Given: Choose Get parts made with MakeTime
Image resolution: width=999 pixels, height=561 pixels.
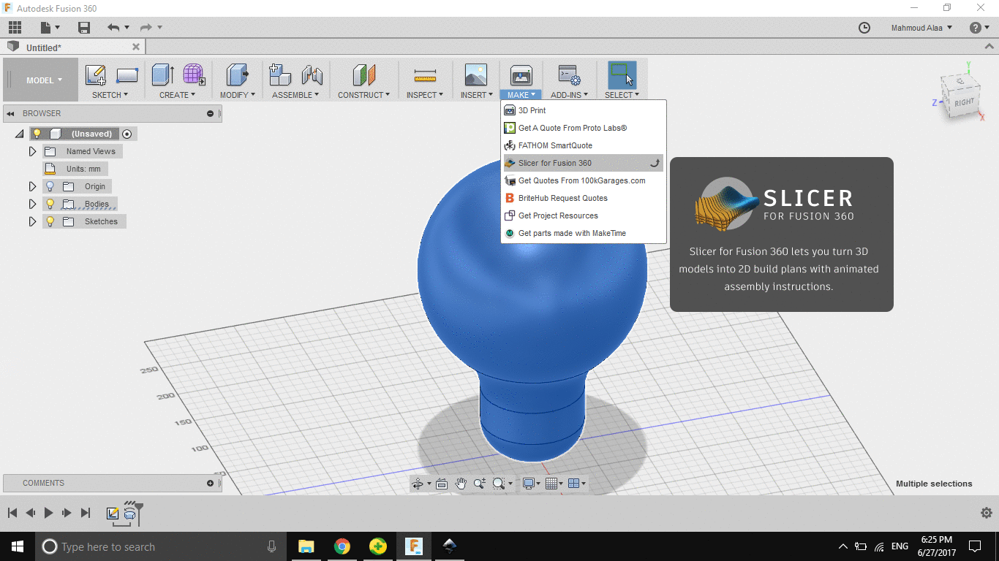Looking at the screenshot, I should click(x=583, y=233).
